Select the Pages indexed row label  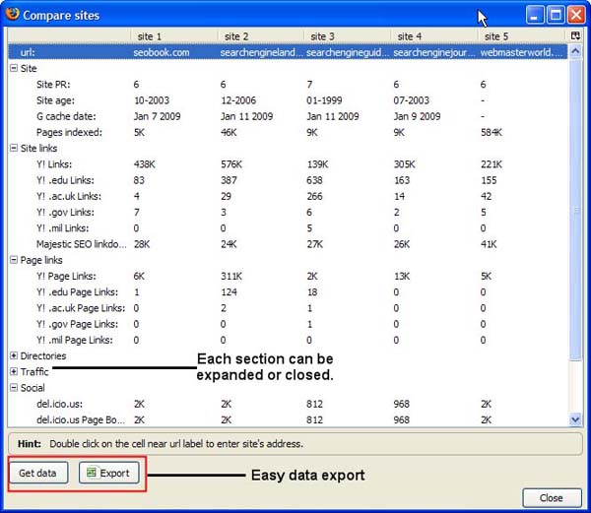[x=69, y=132]
